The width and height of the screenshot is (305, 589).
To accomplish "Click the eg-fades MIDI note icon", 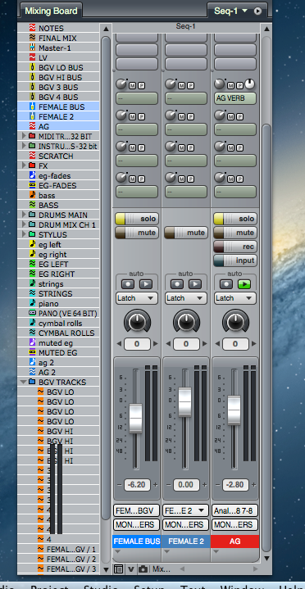I will pos(32,175).
